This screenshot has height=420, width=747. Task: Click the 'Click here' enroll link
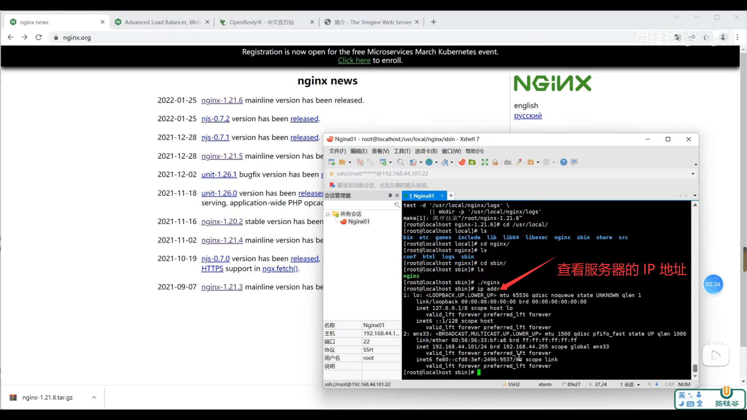354,60
